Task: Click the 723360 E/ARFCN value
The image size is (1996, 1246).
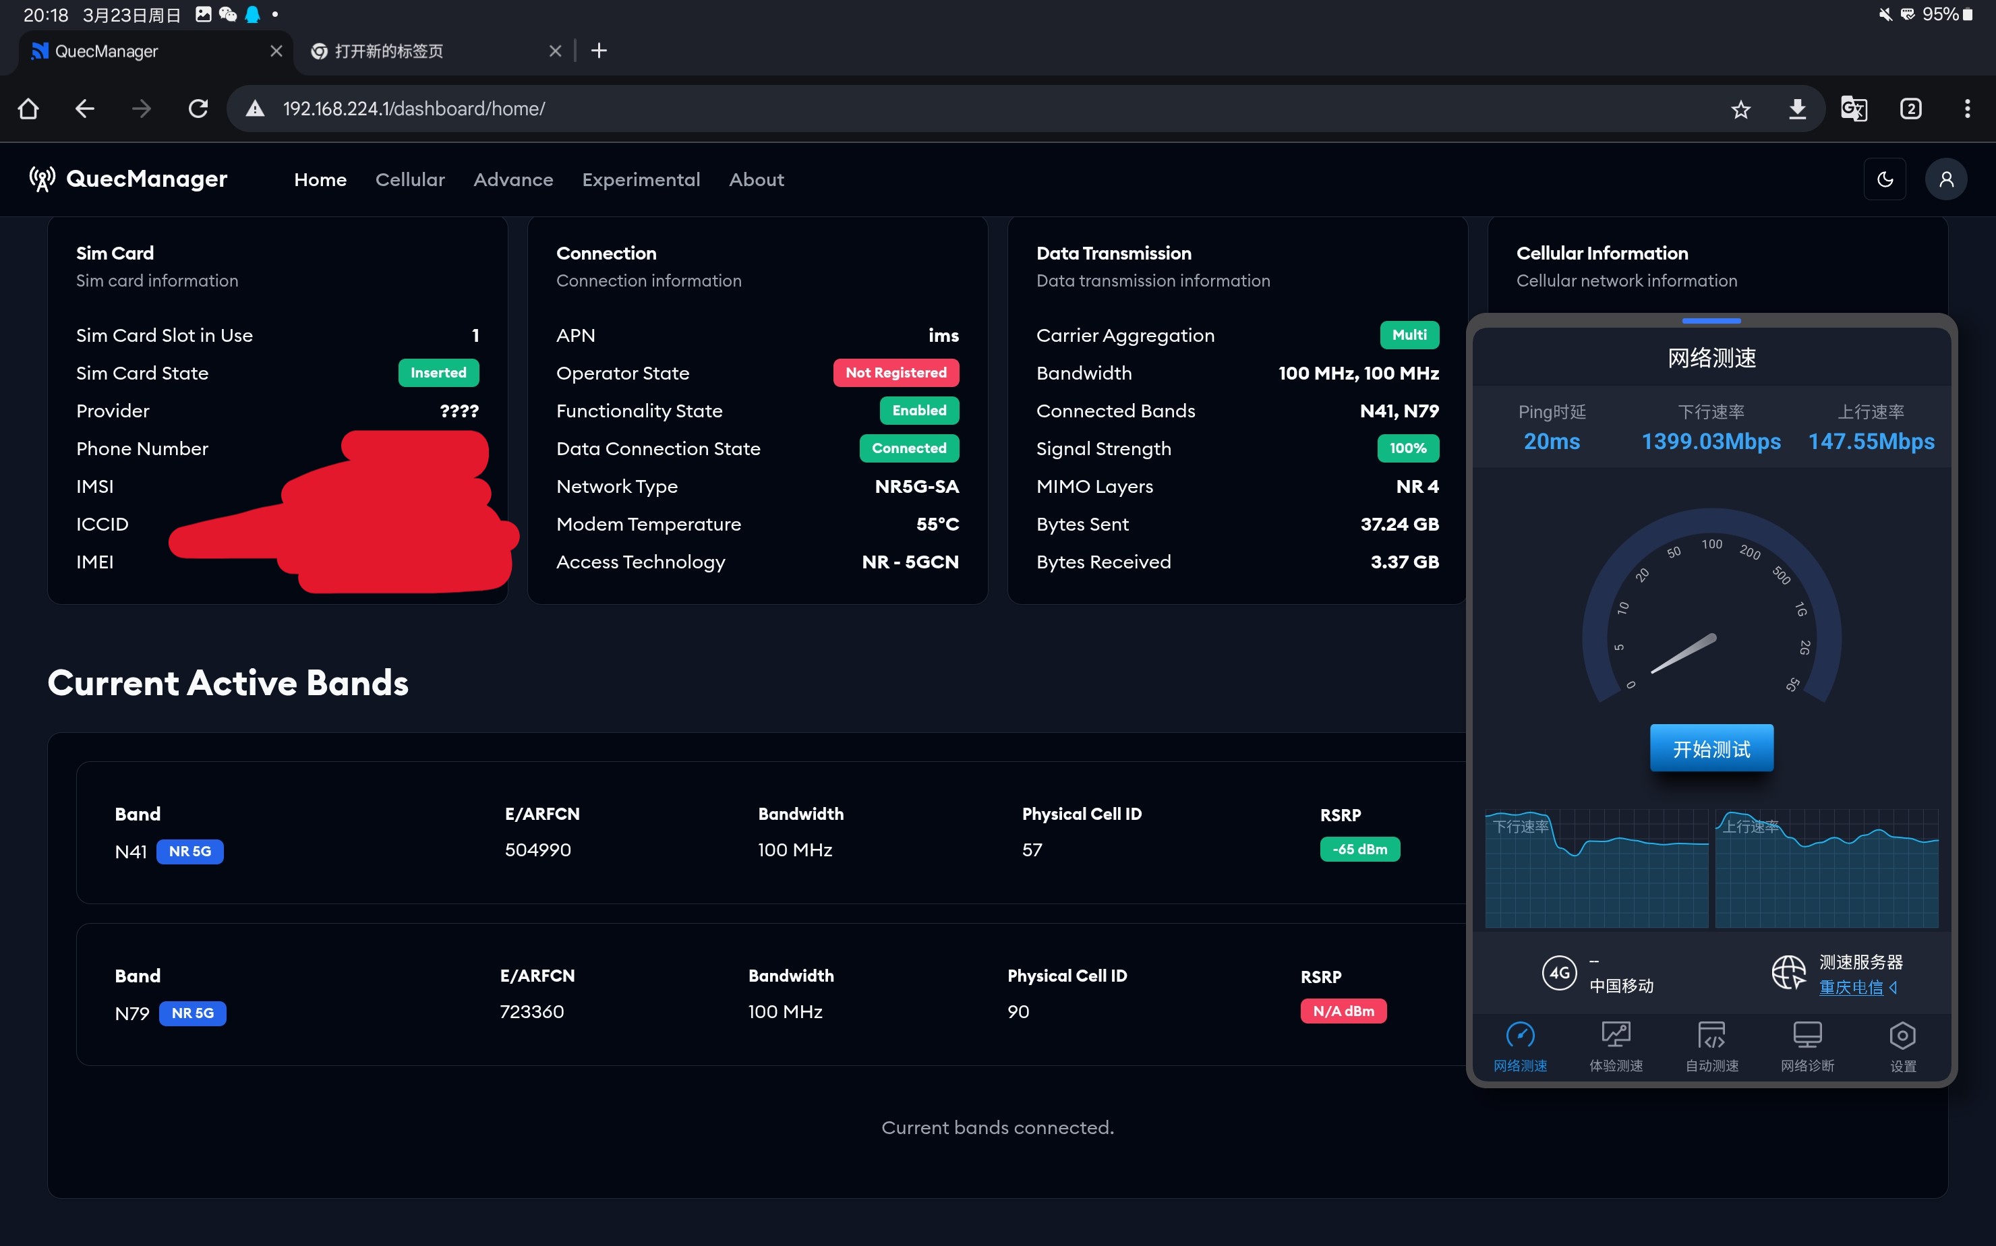Action: pyautogui.click(x=531, y=1011)
